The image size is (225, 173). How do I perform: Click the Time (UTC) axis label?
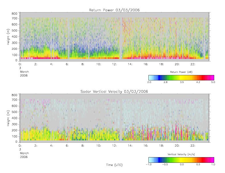pyautogui.click(x=114, y=165)
